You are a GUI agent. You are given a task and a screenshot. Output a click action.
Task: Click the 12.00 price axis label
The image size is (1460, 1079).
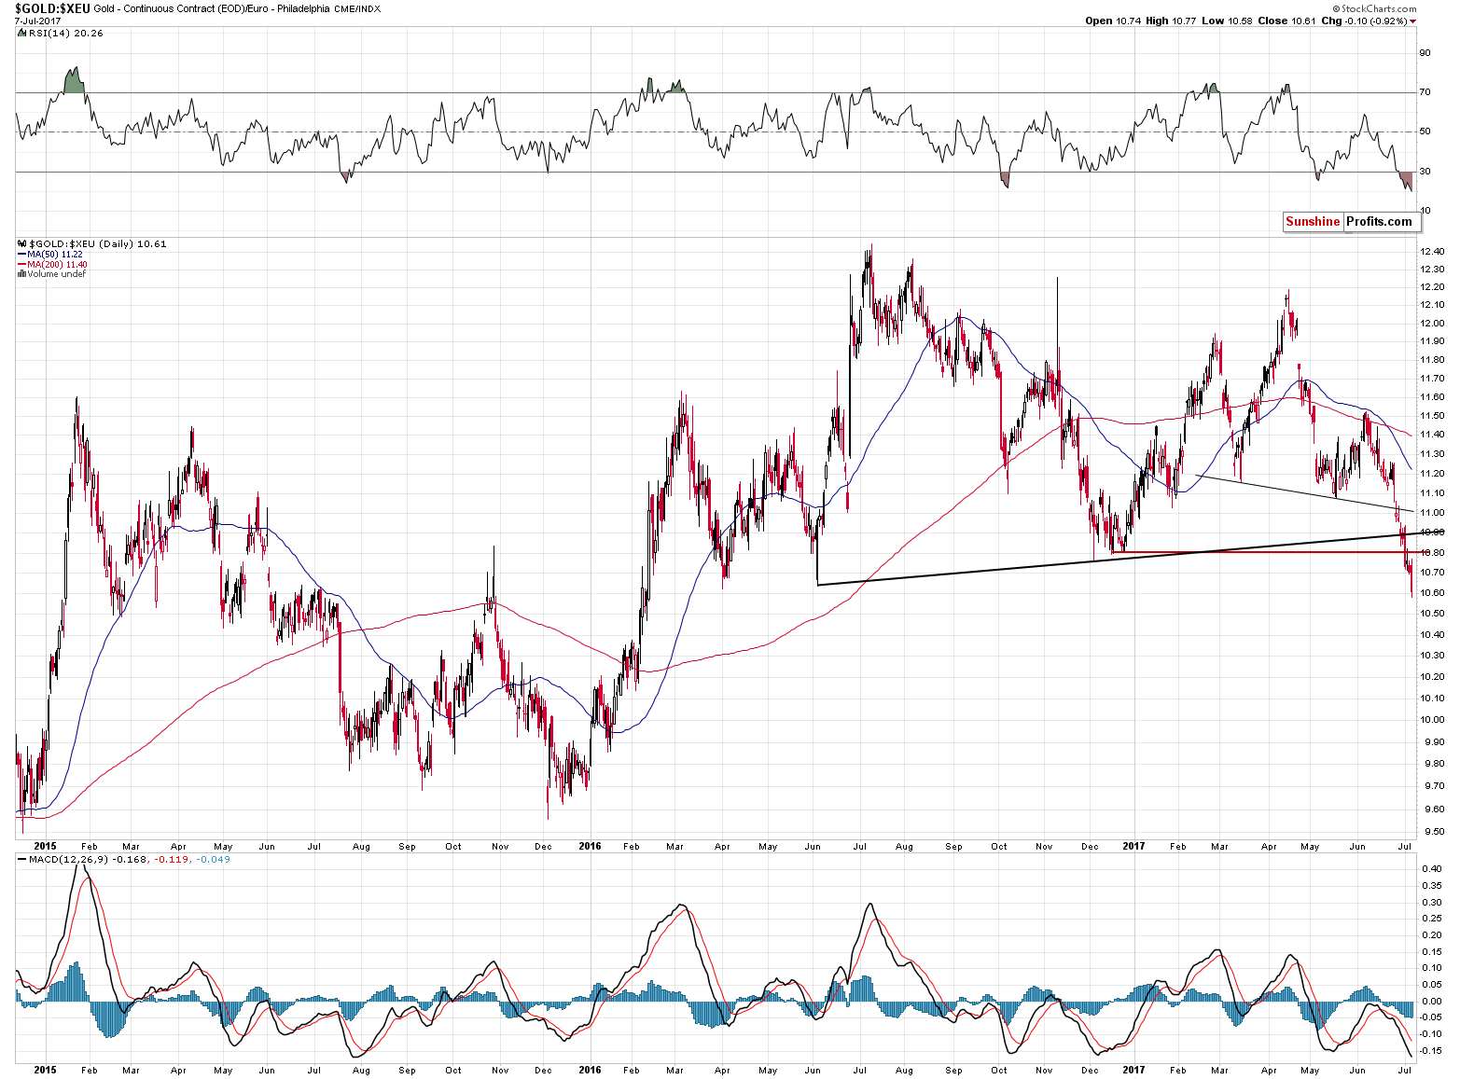click(x=1432, y=324)
